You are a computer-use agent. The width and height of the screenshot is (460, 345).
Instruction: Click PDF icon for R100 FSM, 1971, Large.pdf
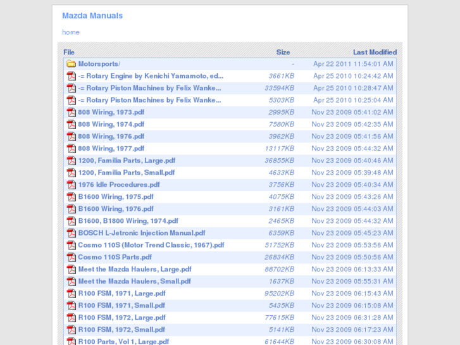click(71, 293)
